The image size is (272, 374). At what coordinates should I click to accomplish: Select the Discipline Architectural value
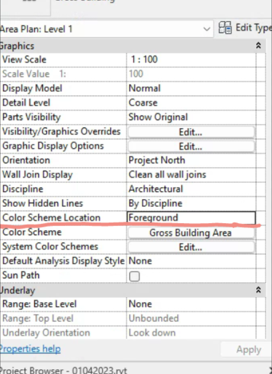coord(191,189)
